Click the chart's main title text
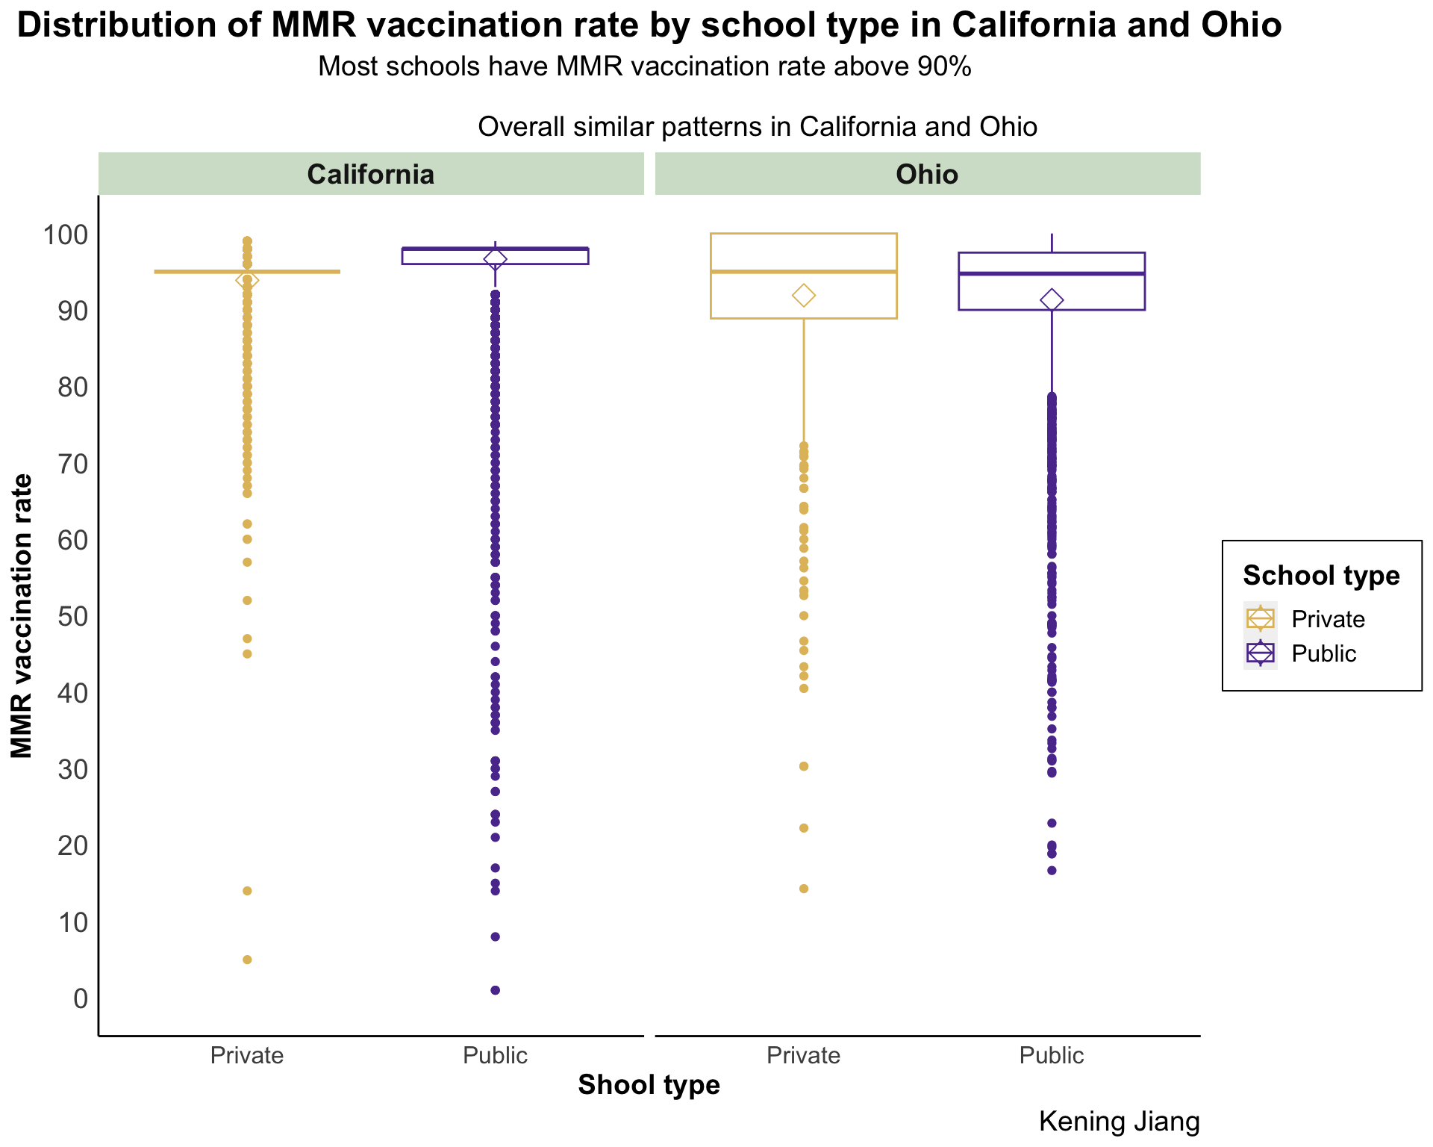Screen dimensions: 1433x1147 pyautogui.click(x=649, y=26)
